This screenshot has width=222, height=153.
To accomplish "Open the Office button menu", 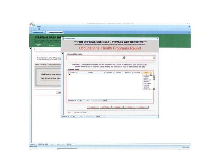I will pyautogui.click(x=32, y=25).
